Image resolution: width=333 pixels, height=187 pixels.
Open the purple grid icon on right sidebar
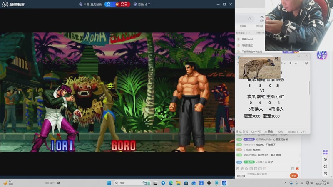pyautogui.click(x=326, y=152)
